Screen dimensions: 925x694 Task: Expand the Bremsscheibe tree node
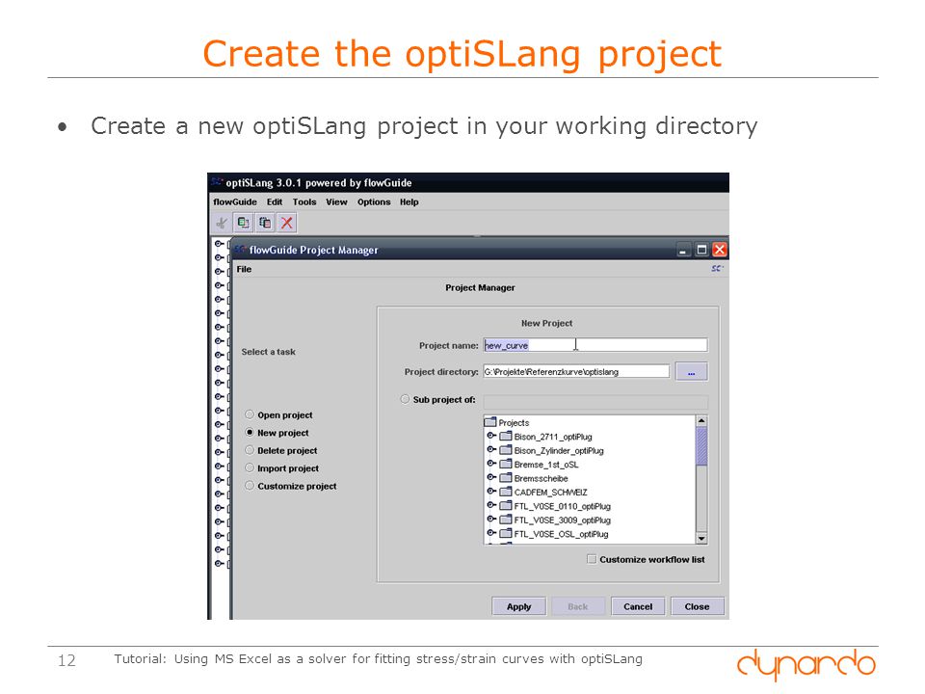coord(490,477)
